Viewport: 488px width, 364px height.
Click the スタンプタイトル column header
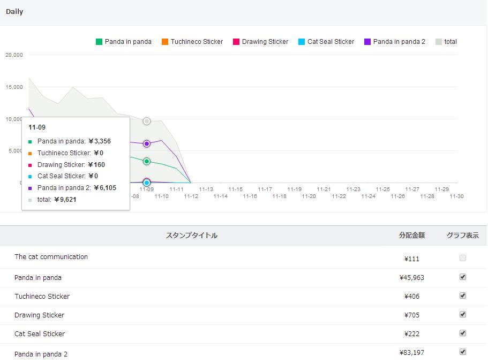(x=192, y=236)
